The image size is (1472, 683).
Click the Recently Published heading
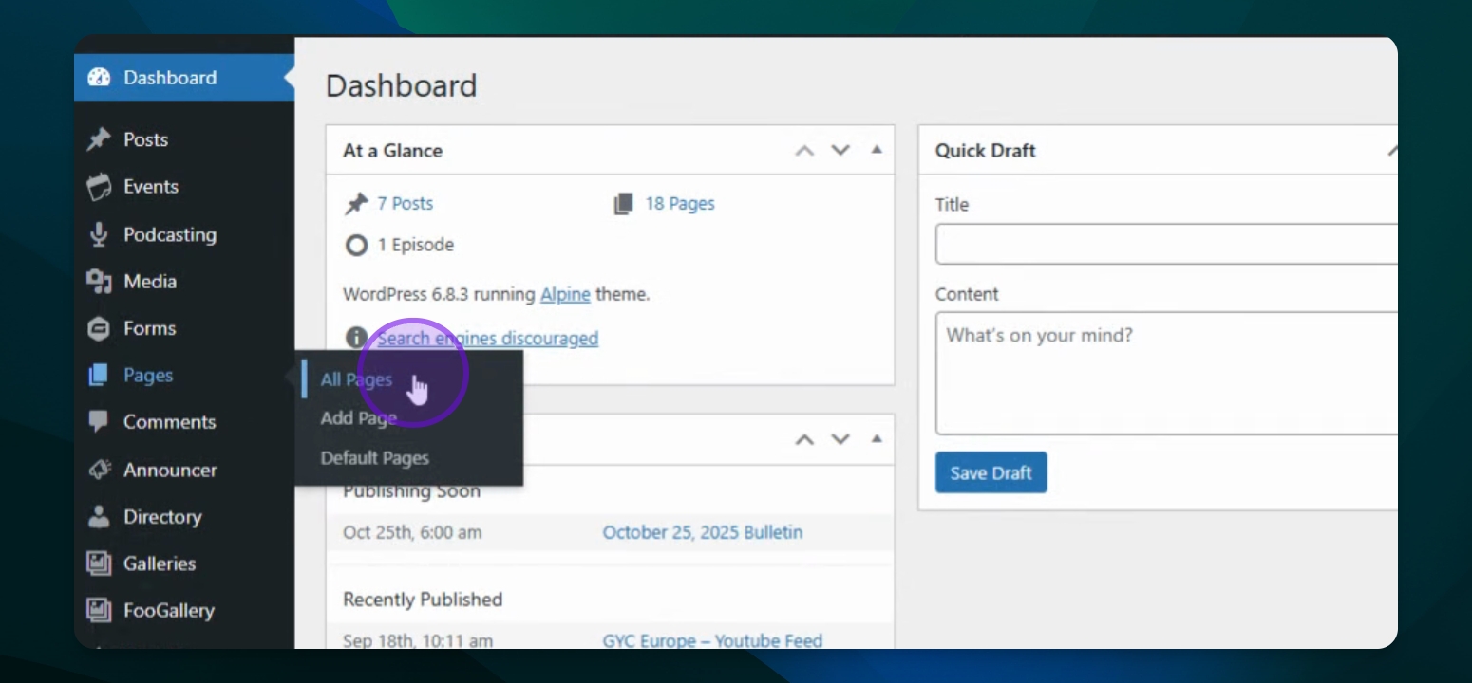[x=423, y=600]
